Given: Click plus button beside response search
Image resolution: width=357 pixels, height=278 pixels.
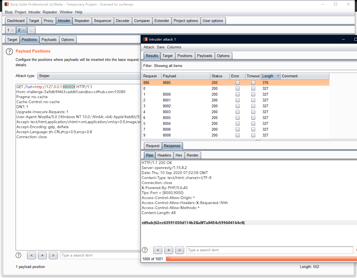Looking at the screenshot, I should pyautogui.click(x=169, y=250).
